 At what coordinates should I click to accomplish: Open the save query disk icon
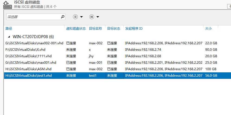click(92, 17)
